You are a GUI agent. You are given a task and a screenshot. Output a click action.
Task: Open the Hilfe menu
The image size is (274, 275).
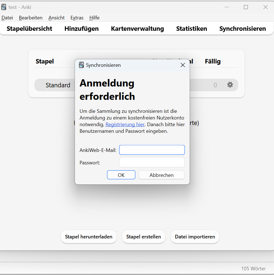(94, 18)
